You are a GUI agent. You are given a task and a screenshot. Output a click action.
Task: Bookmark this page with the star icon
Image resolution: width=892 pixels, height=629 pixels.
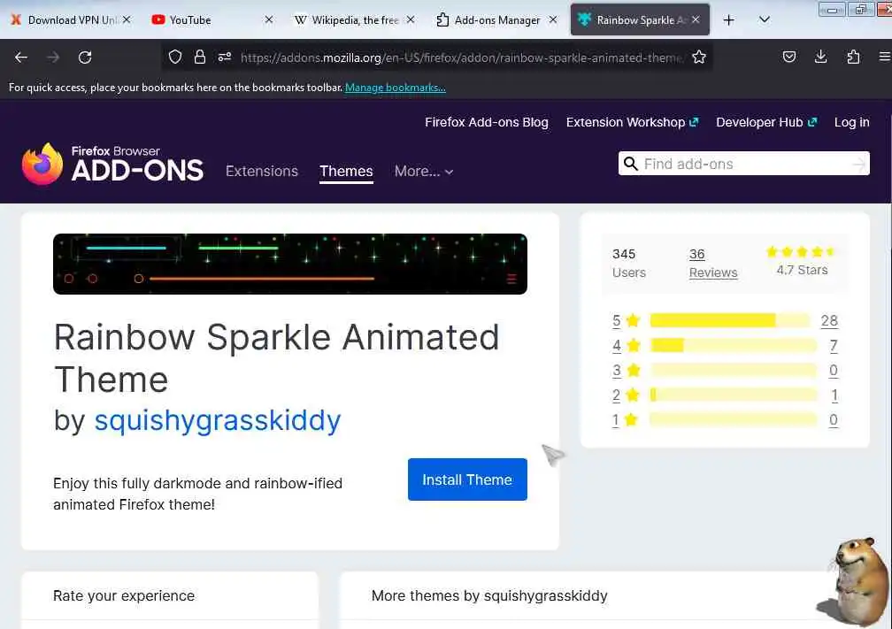pos(699,58)
